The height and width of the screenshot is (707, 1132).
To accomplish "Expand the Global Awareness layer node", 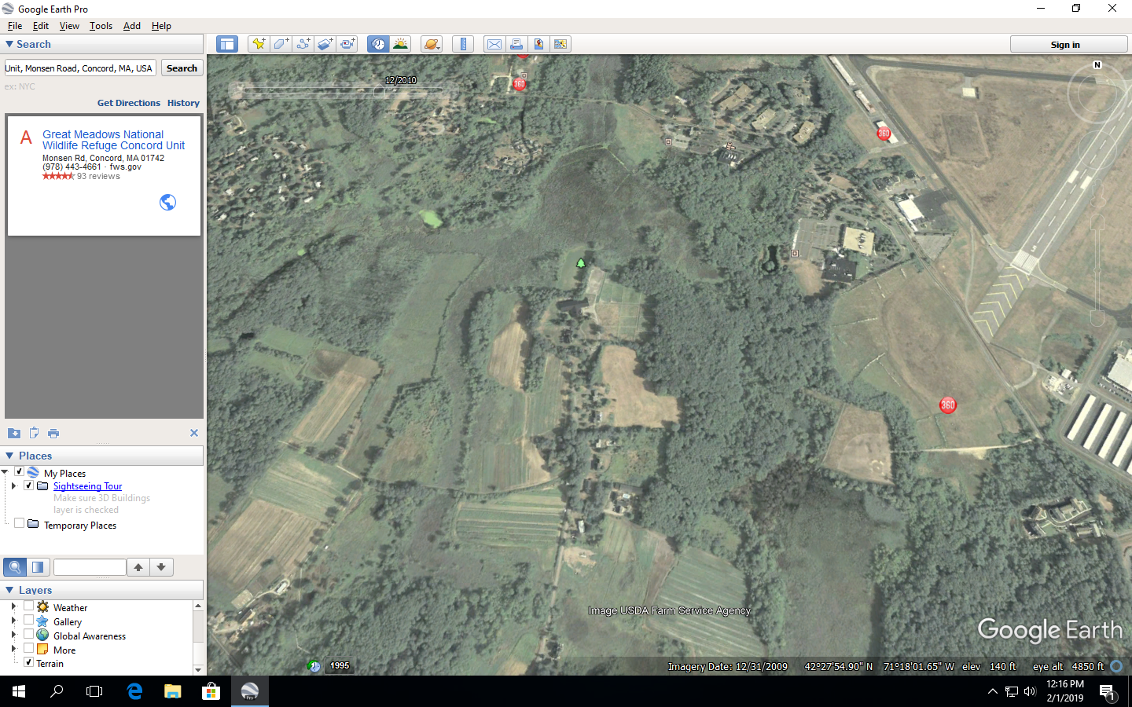I will point(13,634).
